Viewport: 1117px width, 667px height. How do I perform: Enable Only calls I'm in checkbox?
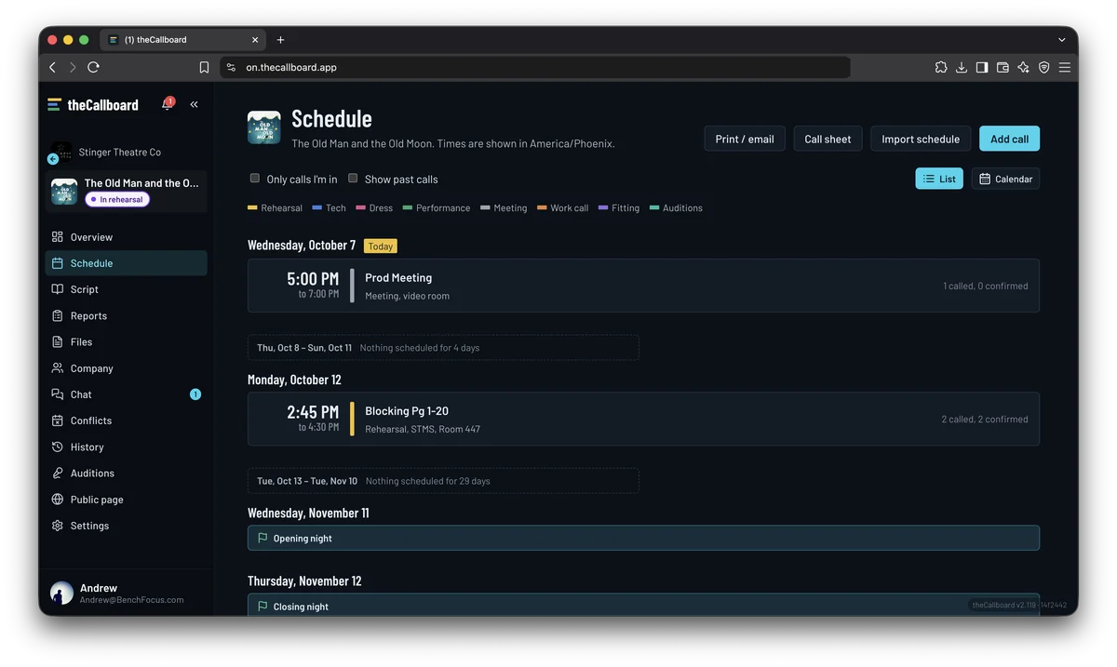click(254, 178)
